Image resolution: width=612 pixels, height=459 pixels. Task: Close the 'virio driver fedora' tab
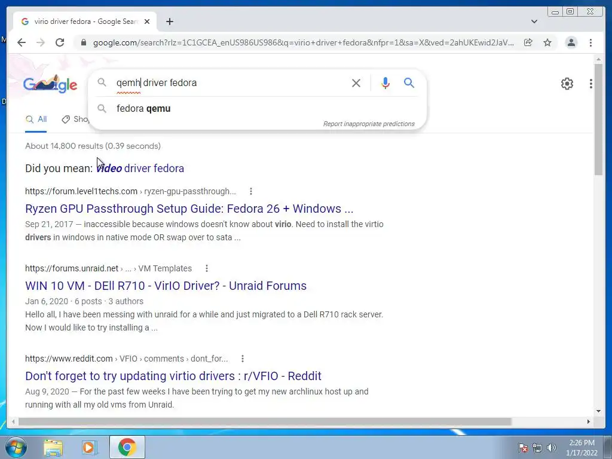point(147,22)
